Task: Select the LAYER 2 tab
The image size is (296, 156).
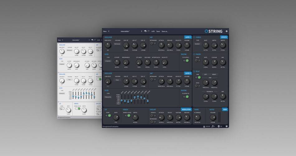Action: click(188, 73)
